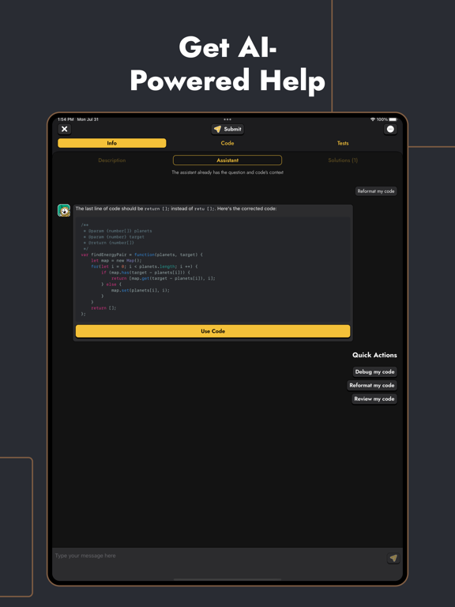Viewport: 455px width, 607px height.
Task: Click the assistant avatar icon
Action: click(64, 210)
